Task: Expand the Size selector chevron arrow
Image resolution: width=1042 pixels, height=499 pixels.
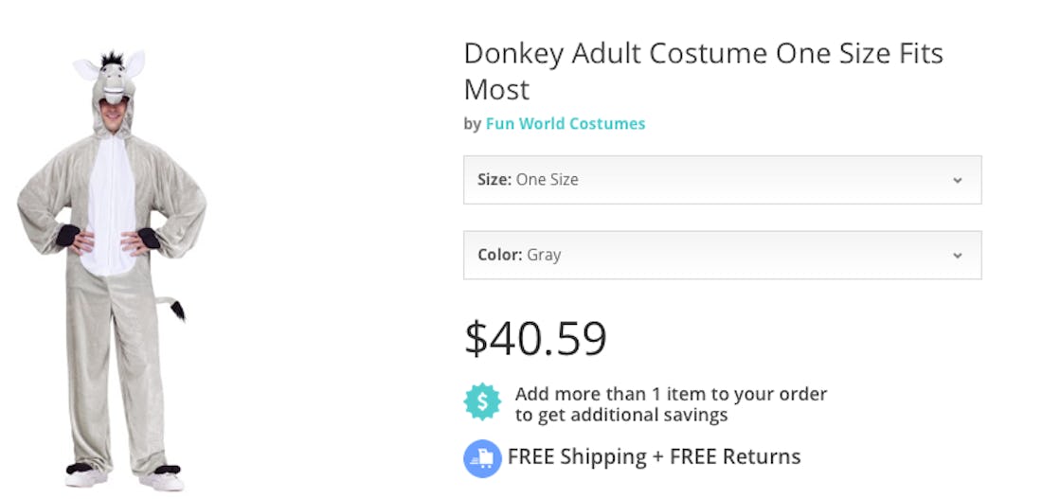Action: pyautogui.click(x=957, y=180)
